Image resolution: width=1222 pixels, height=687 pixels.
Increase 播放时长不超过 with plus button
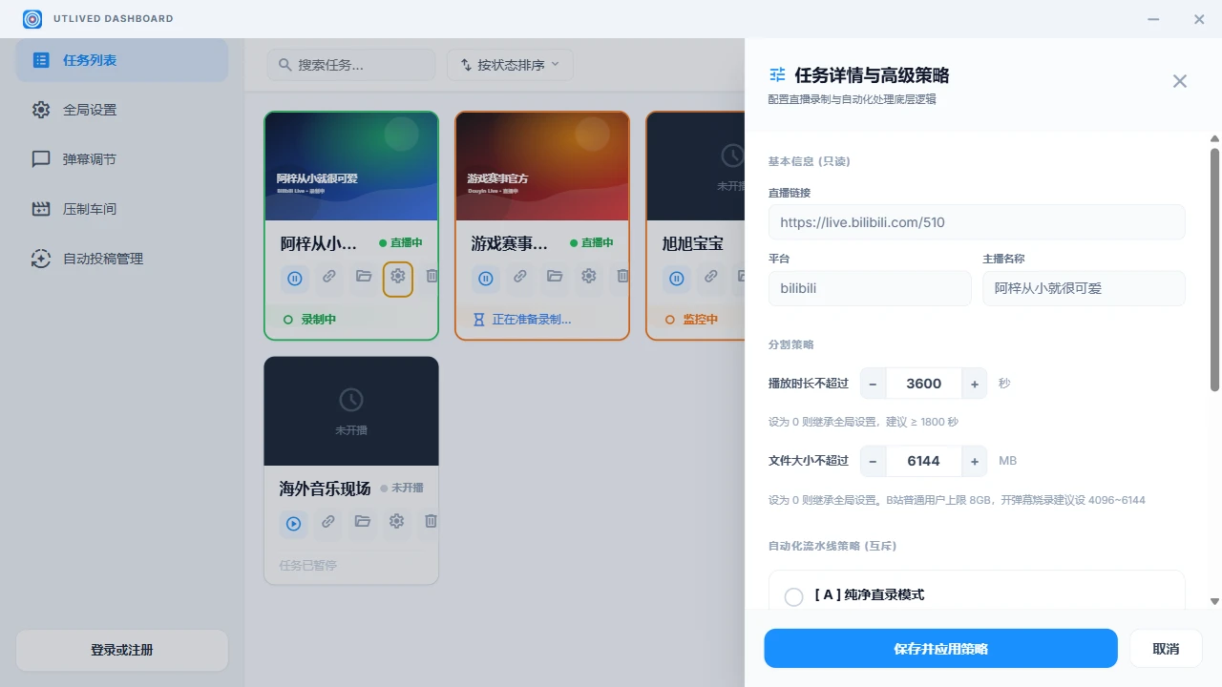tap(975, 384)
